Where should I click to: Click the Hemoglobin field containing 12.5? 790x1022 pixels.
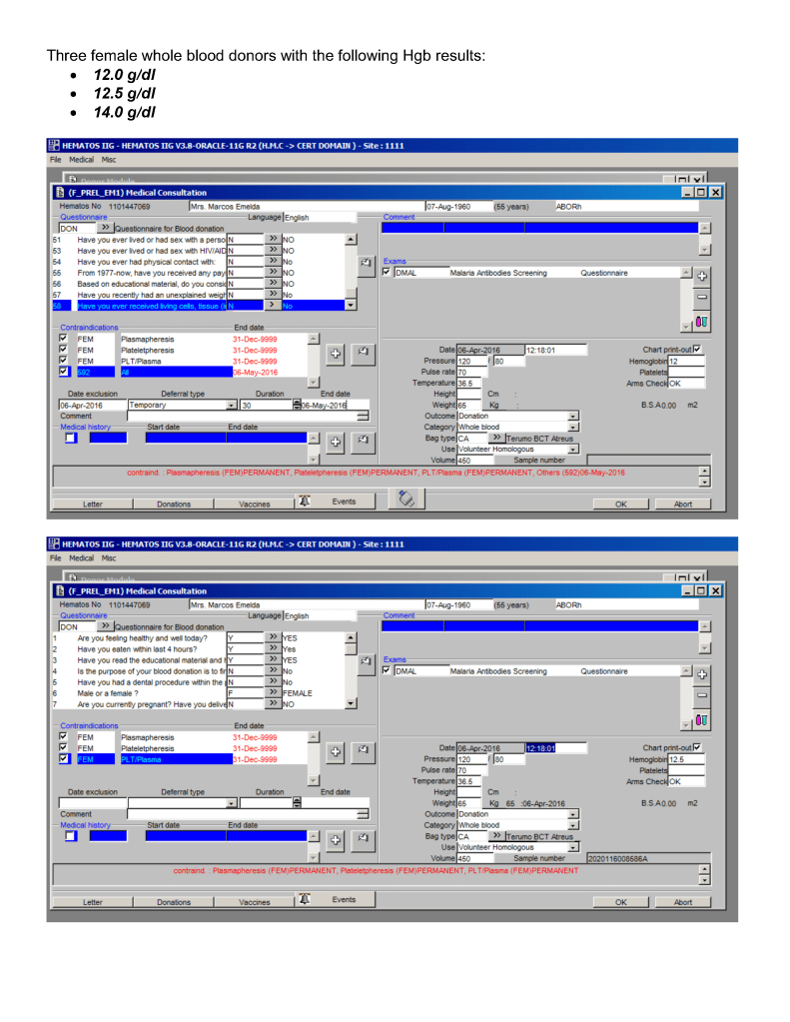point(685,759)
